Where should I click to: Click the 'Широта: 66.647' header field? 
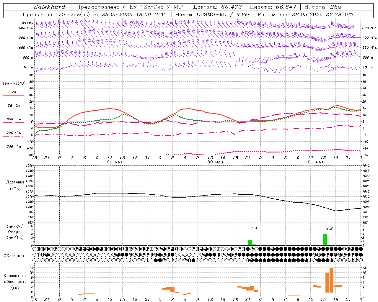[273, 7]
